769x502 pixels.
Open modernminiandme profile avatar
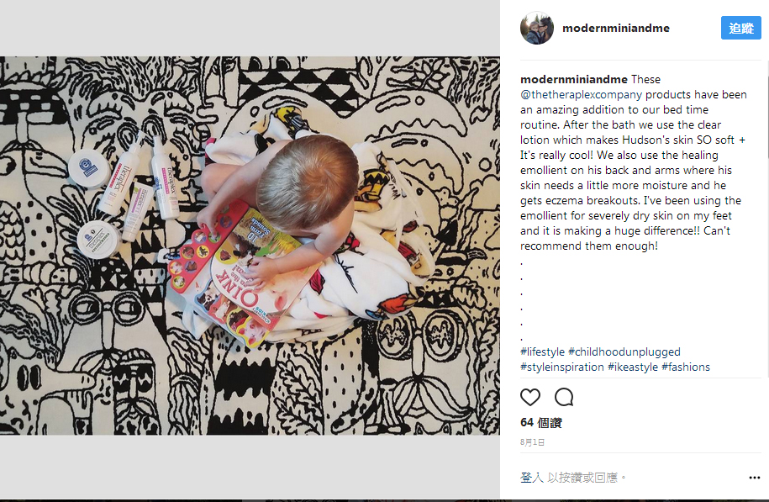[537, 28]
